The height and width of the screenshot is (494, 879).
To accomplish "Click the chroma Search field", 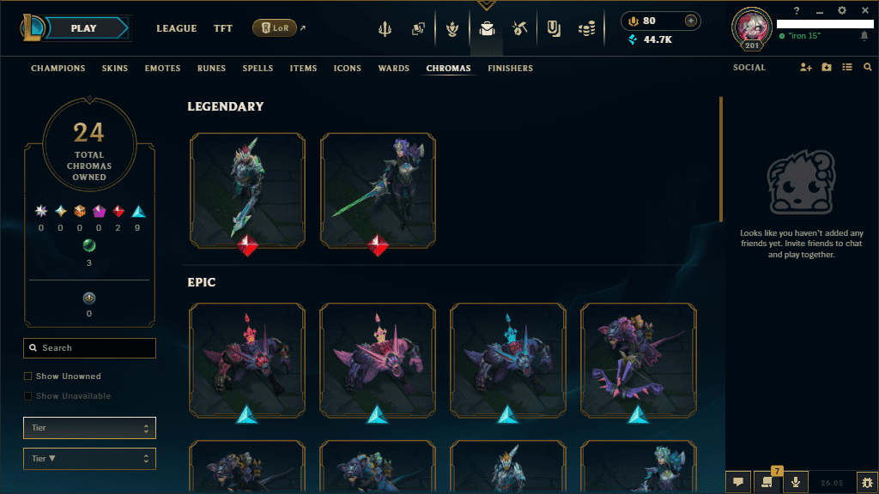I will pos(89,348).
